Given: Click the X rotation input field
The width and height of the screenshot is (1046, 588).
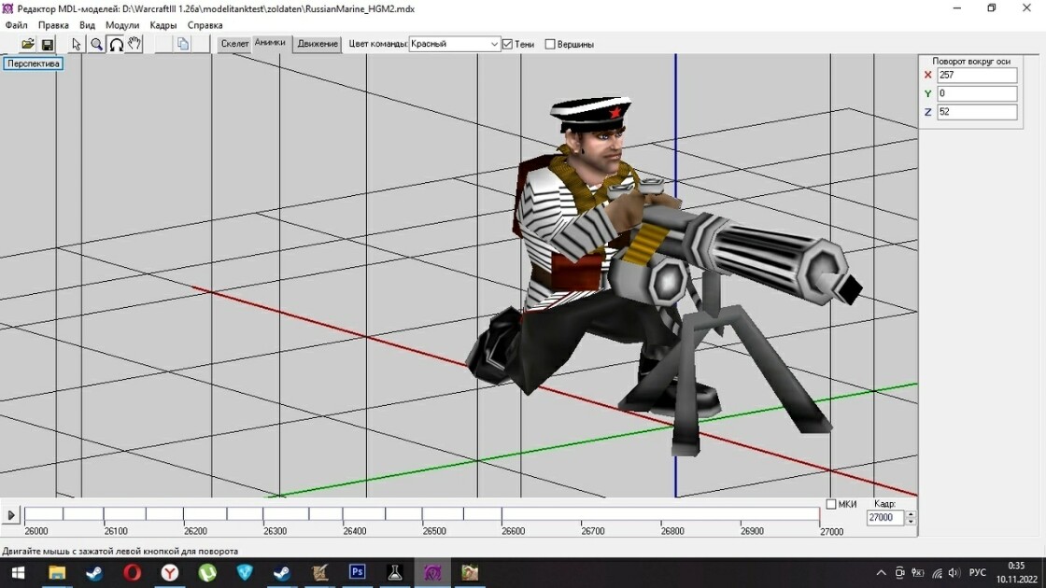Looking at the screenshot, I should [x=977, y=76].
